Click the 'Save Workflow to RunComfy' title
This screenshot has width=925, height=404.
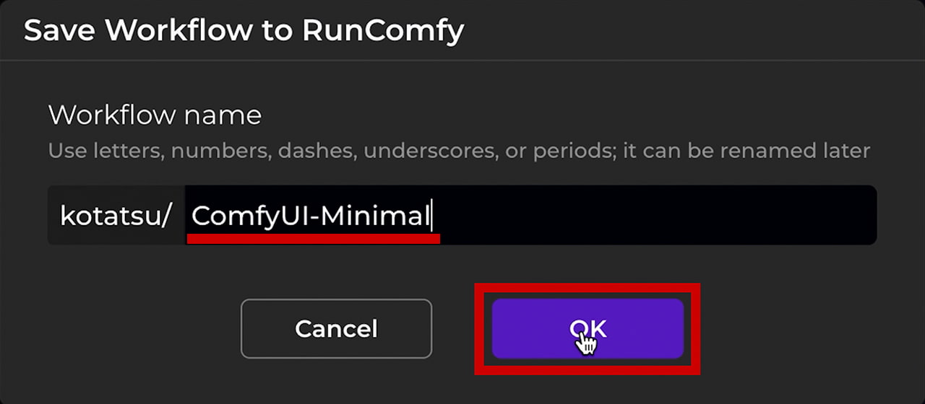click(244, 31)
